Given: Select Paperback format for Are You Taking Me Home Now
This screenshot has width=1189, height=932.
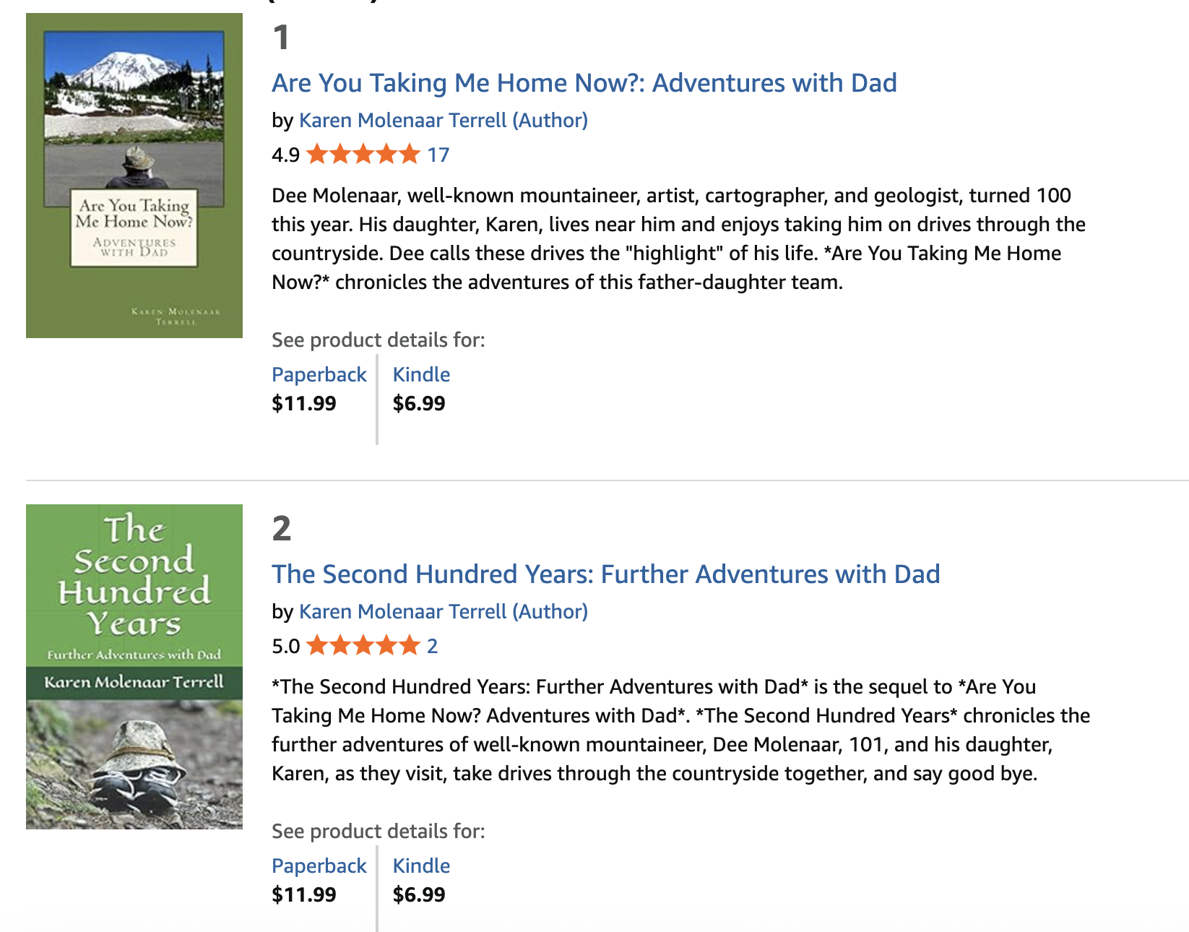Looking at the screenshot, I should pyautogui.click(x=319, y=375).
